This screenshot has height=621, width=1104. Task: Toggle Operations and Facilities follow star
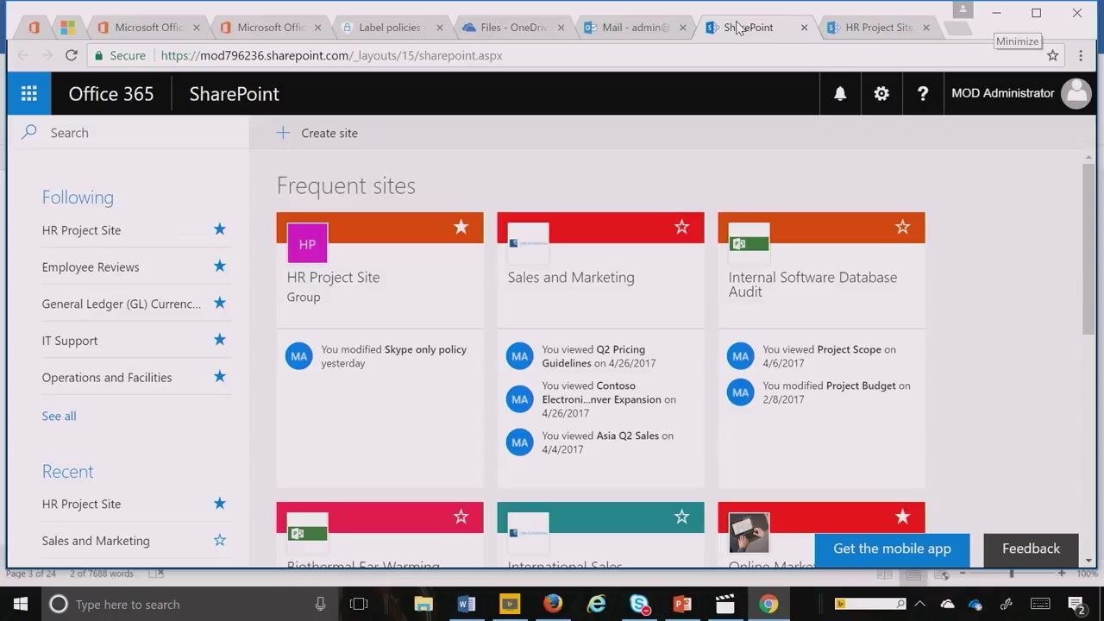pyautogui.click(x=220, y=377)
